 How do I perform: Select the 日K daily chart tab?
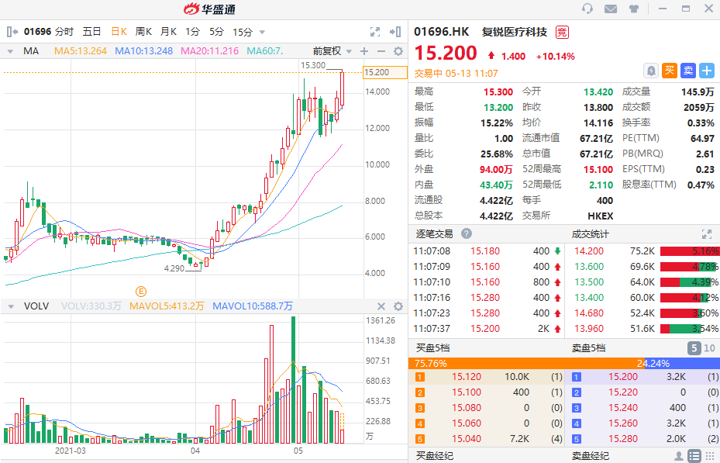119,32
